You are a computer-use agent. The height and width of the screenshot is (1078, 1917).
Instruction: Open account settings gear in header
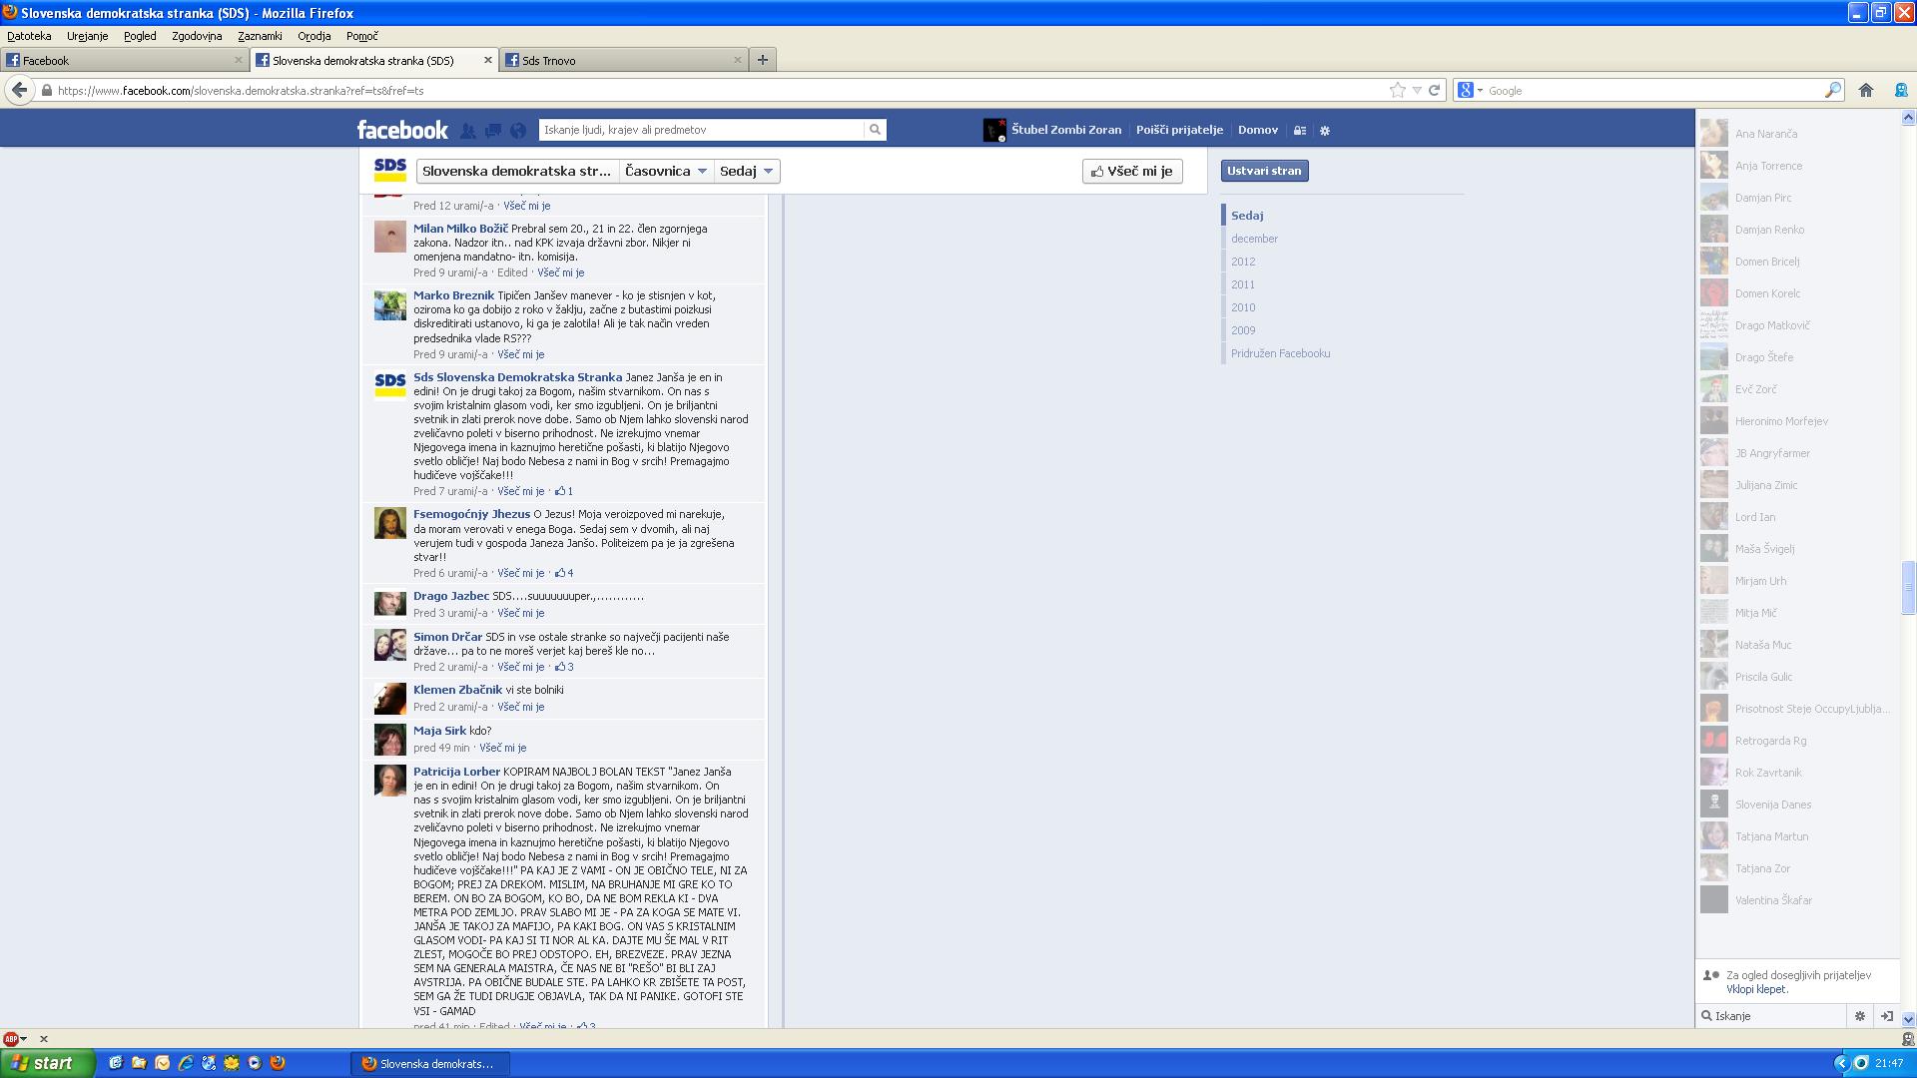[x=1325, y=131]
